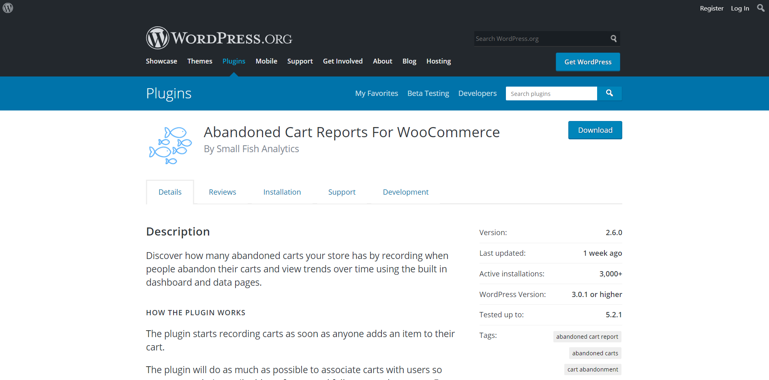Visit the Beta Testing link
This screenshot has height=380, width=769.
[x=428, y=93]
